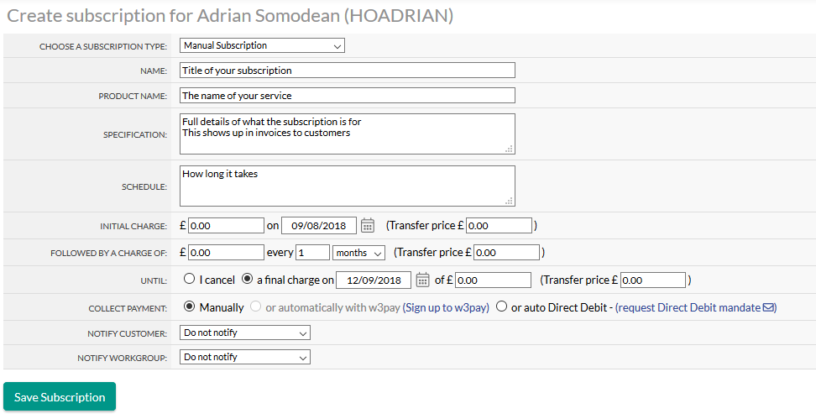The height and width of the screenshot is (419, 816).
Task: Click the envelope icon for Direct Debit mandate
Action: tap(768, 307)
